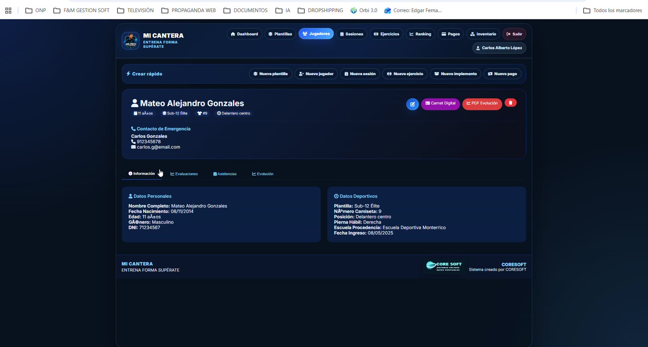Click DNI value 71234567
Image resolution: width=648 pixels, height=347 pixels.
tap(149, 228)
